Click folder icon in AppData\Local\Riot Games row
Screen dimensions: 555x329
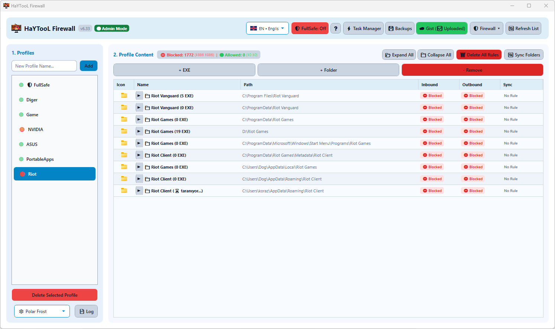pyautogui.click(x=124, y=167)
